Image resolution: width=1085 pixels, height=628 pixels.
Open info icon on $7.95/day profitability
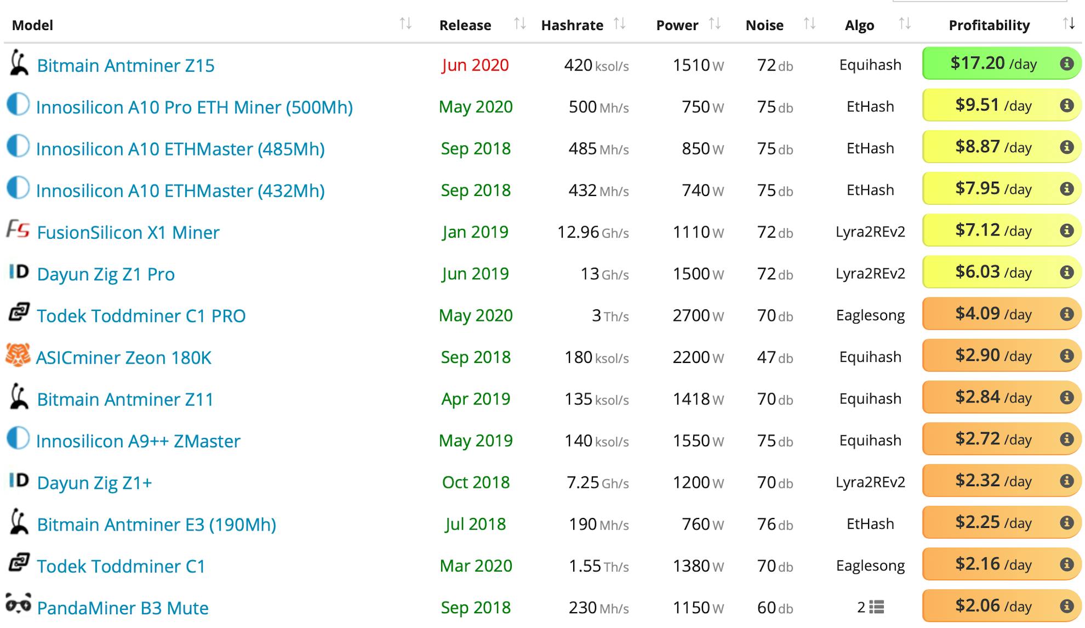tap(1066, 188)
